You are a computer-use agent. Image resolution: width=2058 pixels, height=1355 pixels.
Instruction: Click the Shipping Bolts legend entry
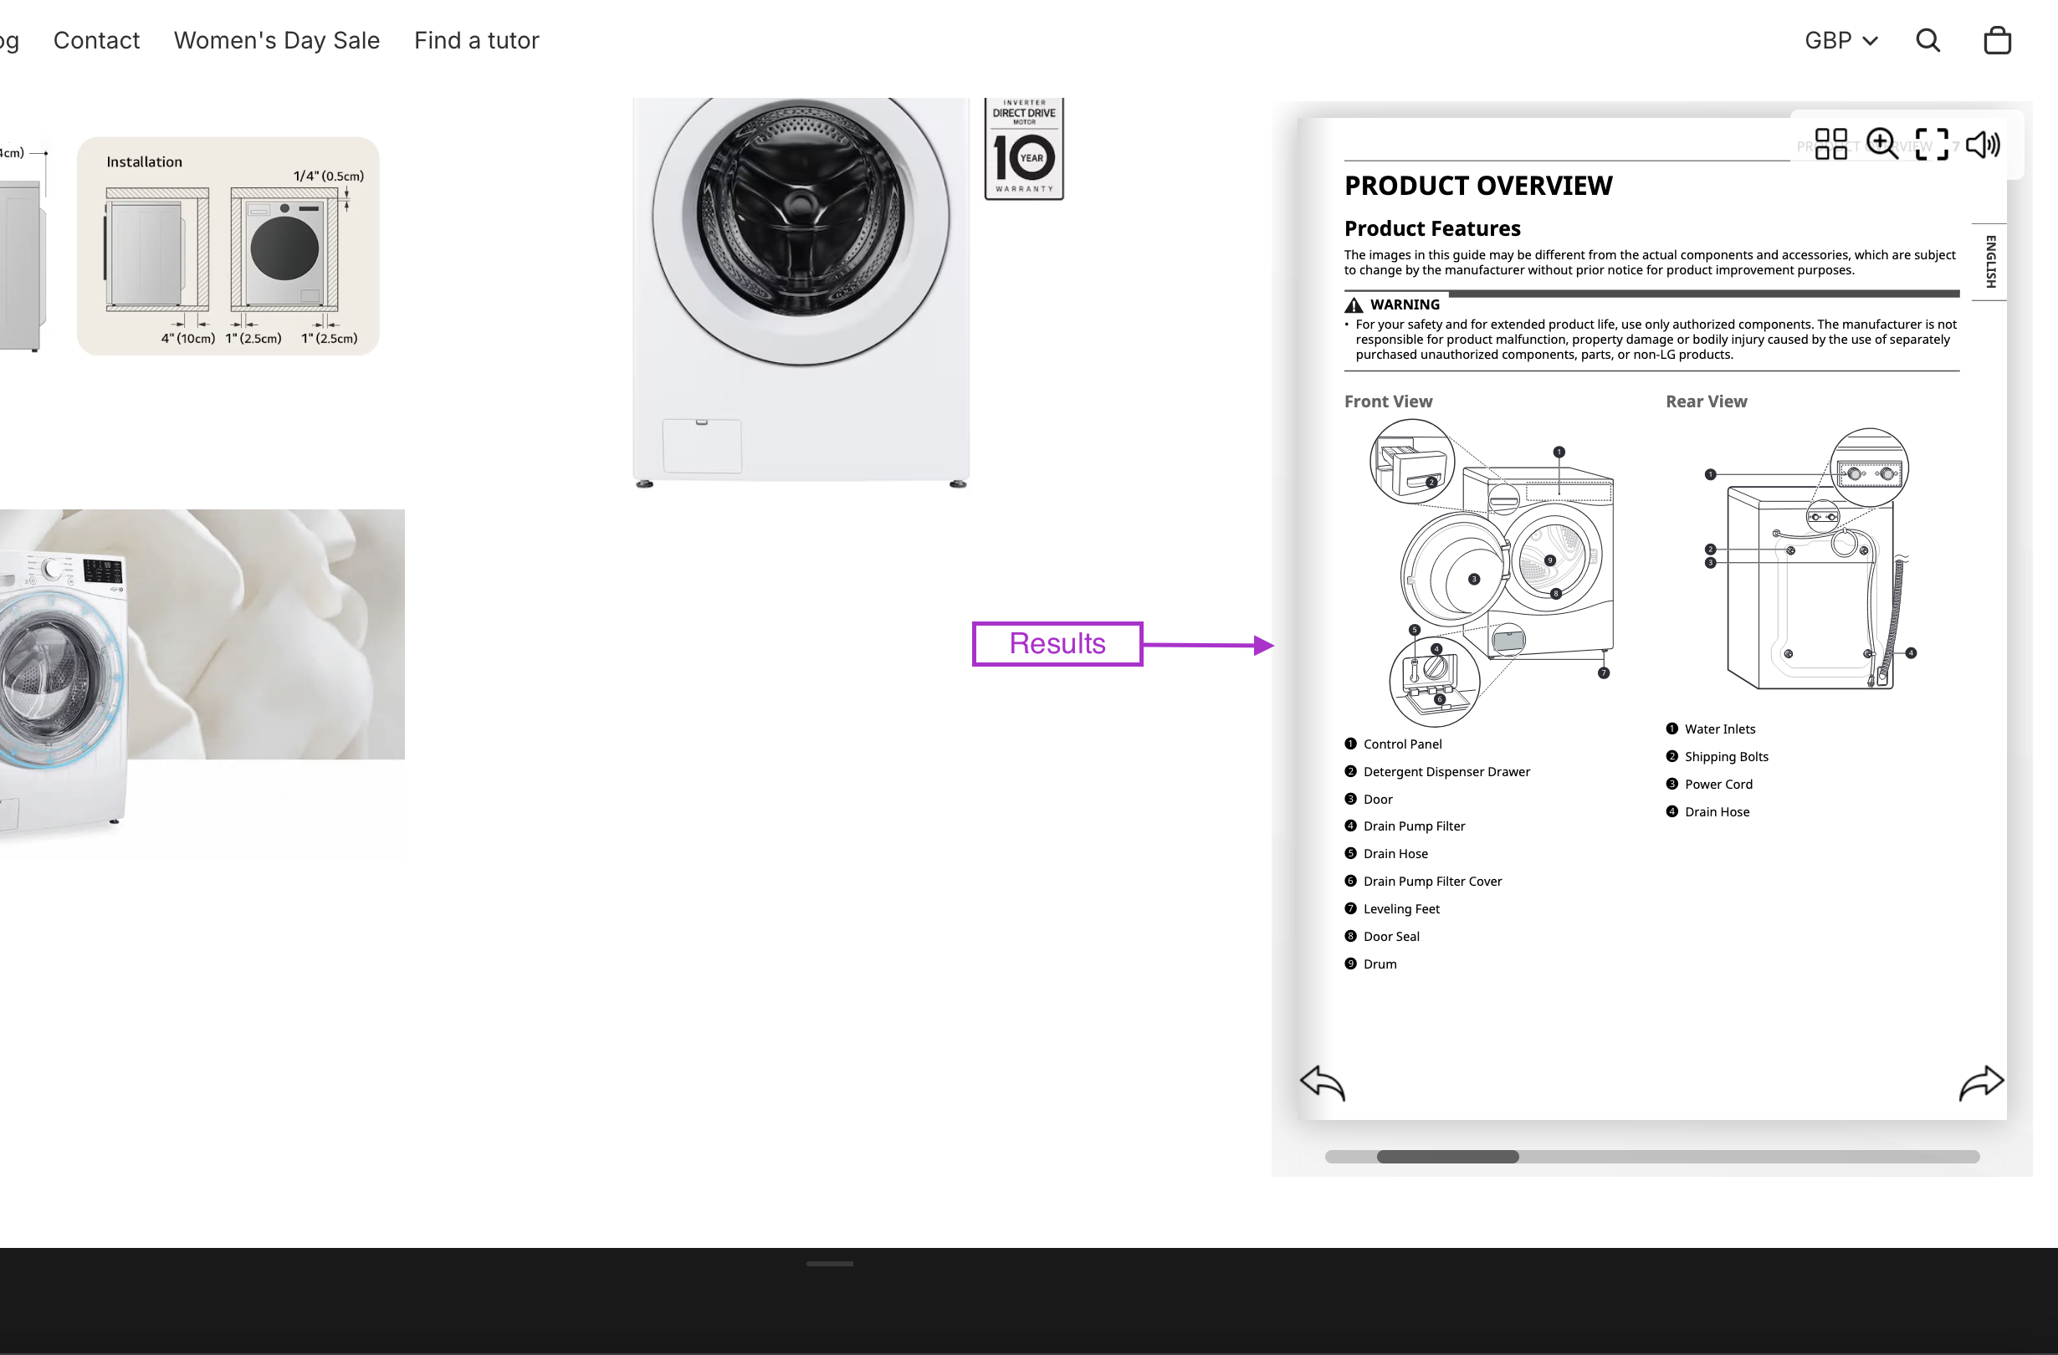pyautogui.click(x=1718, y=757)
